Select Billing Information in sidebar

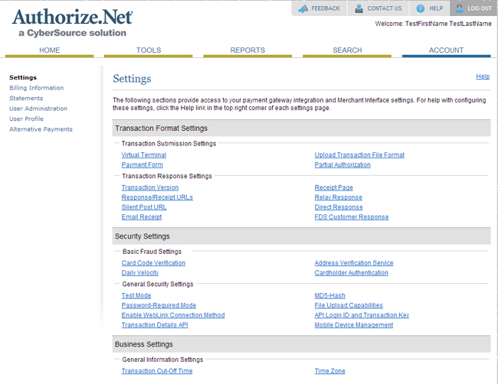tap(36, 88)
